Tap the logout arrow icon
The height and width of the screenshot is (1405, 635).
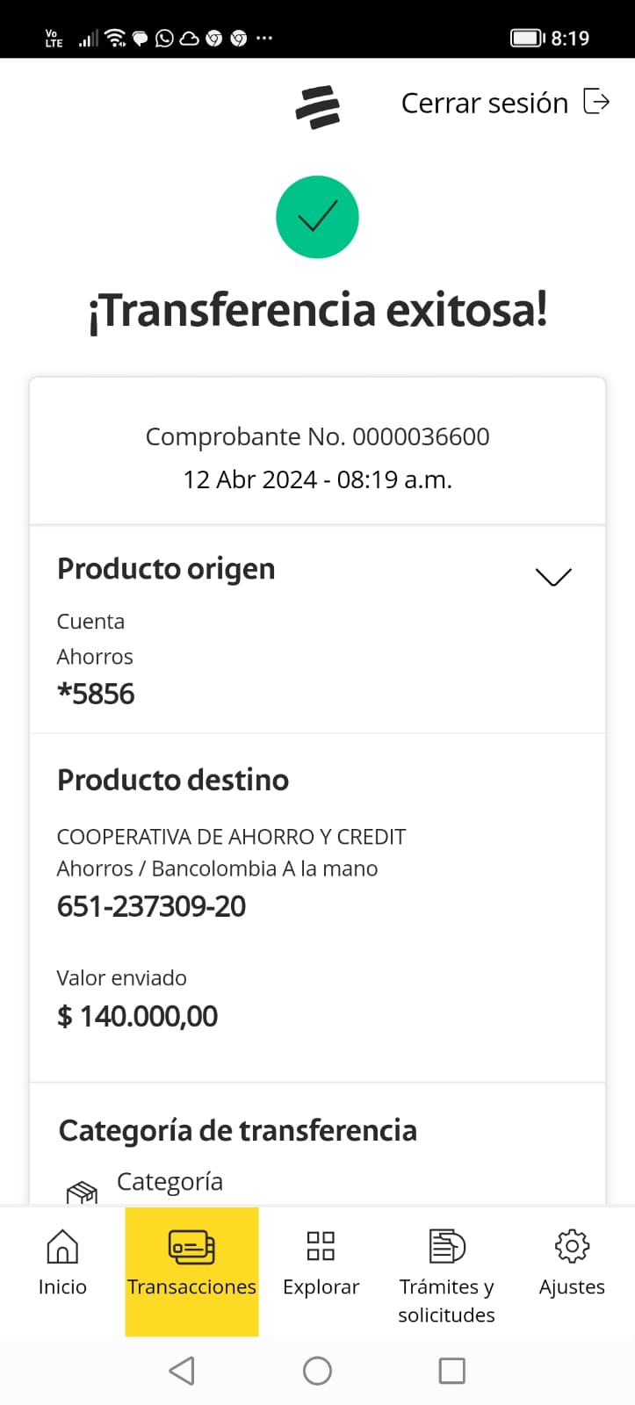click(596, 102)
